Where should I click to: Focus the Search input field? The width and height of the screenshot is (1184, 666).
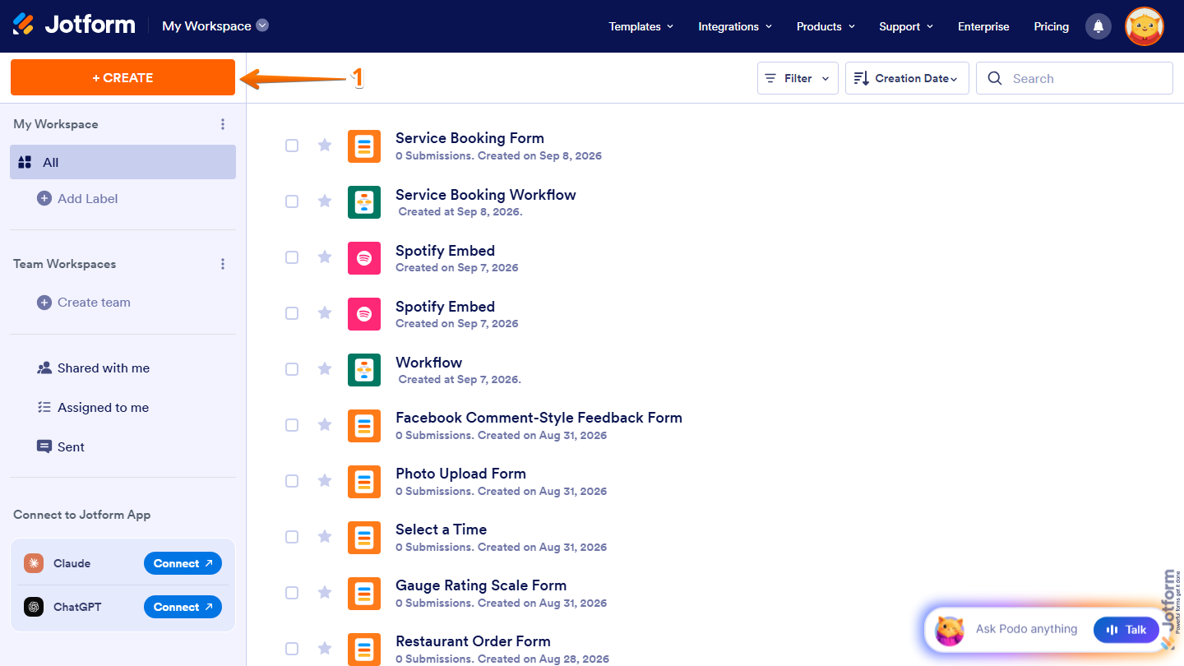click(x=1075, y=78)
